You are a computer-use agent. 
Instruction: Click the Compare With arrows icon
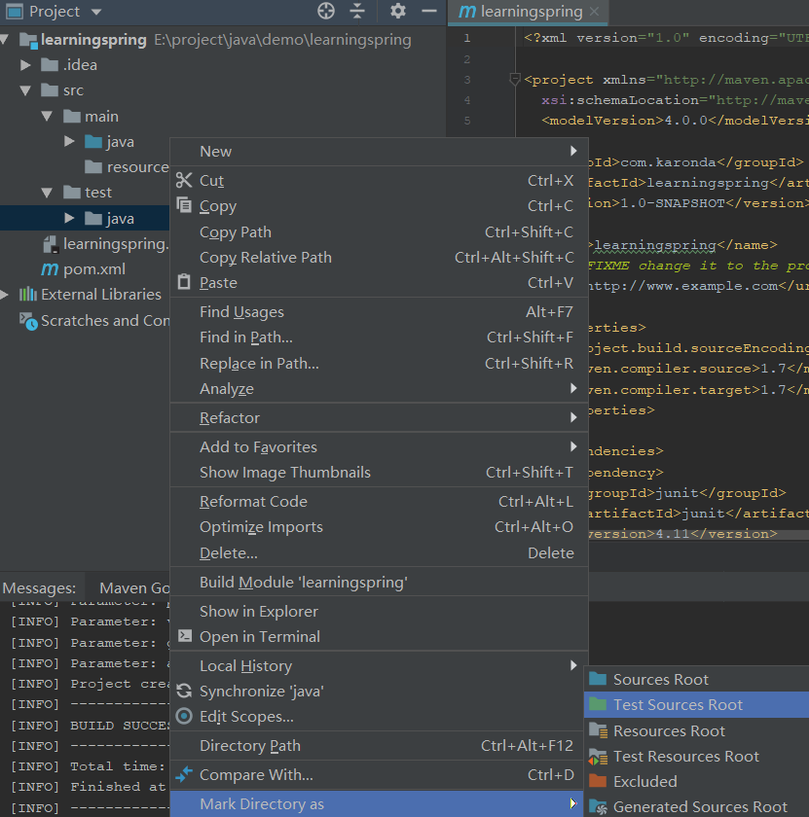184,774
